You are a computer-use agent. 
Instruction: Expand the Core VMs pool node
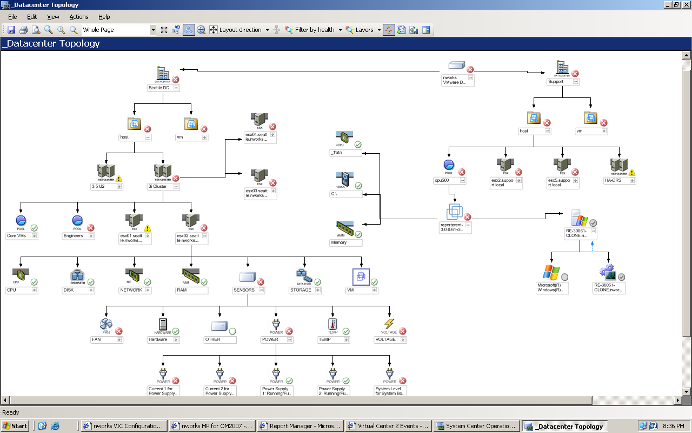coord(35,236)
